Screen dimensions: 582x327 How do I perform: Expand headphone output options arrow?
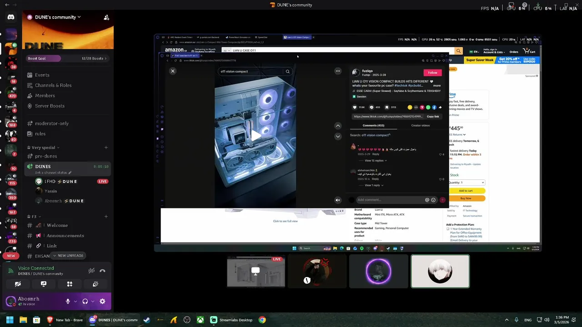coord(93,301)
